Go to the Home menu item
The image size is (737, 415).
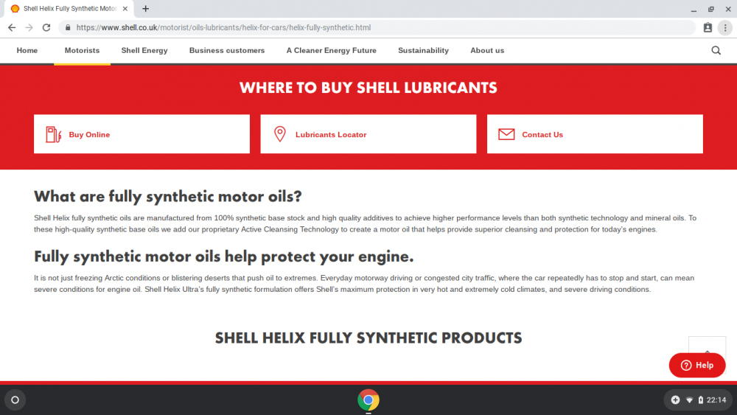coord(27,50)
